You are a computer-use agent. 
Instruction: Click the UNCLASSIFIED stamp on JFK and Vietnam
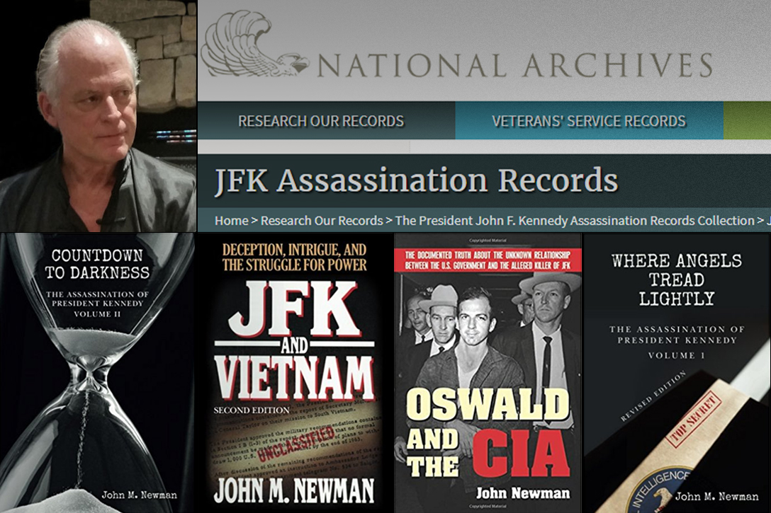[296, 443]
